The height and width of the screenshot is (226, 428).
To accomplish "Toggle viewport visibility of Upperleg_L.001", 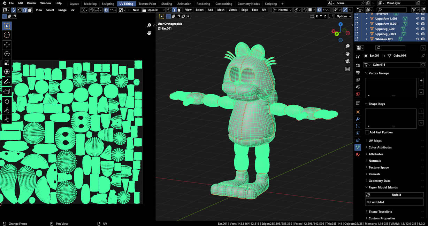I will tap(418, 29).
